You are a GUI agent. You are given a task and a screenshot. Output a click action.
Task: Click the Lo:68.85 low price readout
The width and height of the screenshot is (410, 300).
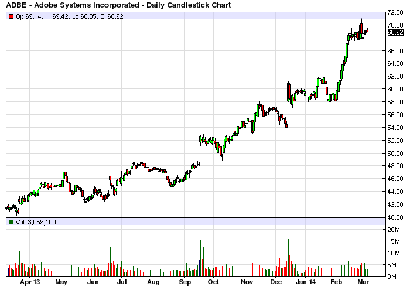pyautogui.click(x=85, y=16)
